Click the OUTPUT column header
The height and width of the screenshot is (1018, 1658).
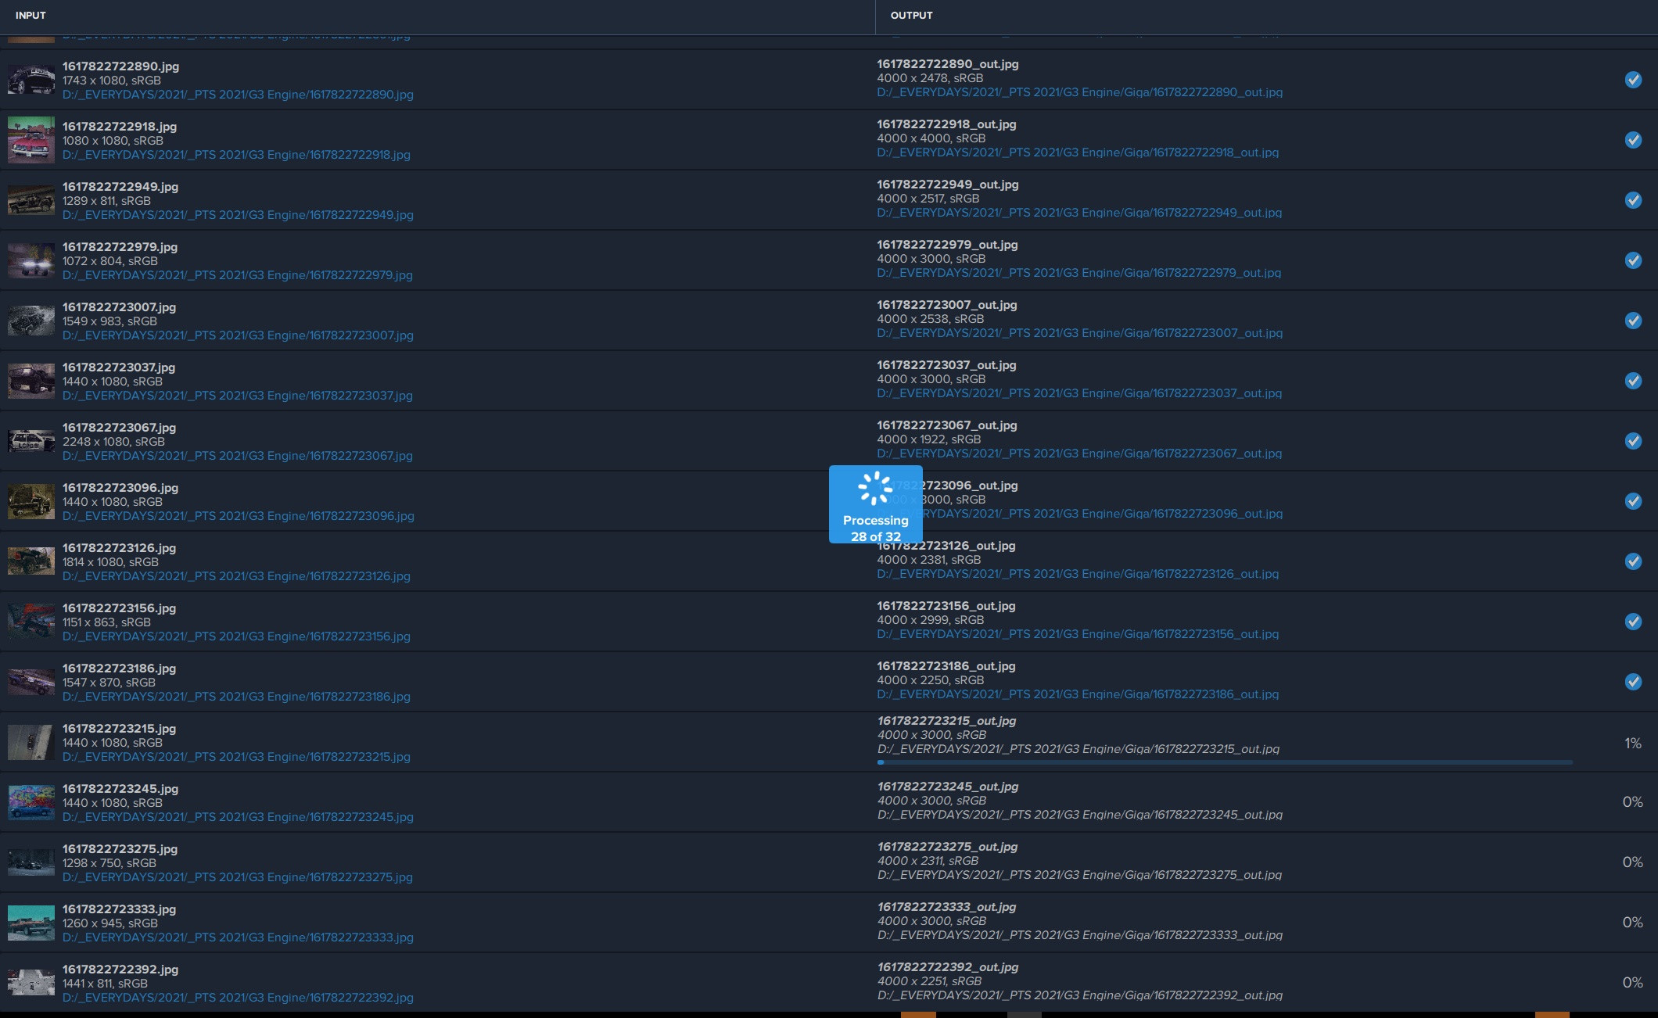(x=911, y=16)
